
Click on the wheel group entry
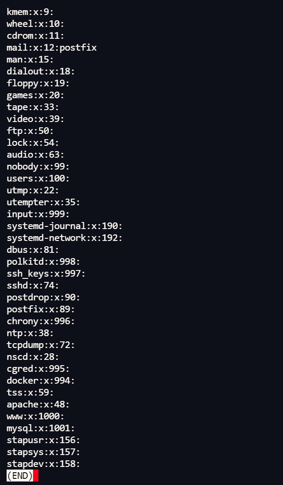(36, 24)
